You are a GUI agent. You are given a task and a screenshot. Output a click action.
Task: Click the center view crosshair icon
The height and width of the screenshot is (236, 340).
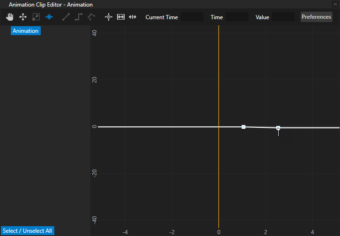pyautogui.click(x=109, y=17)
